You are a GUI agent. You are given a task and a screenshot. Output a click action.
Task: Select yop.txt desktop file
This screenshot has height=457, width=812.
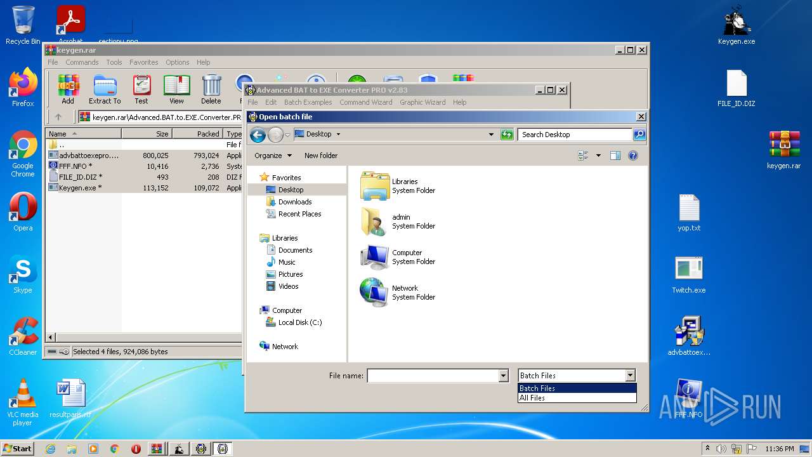[689, 212]
